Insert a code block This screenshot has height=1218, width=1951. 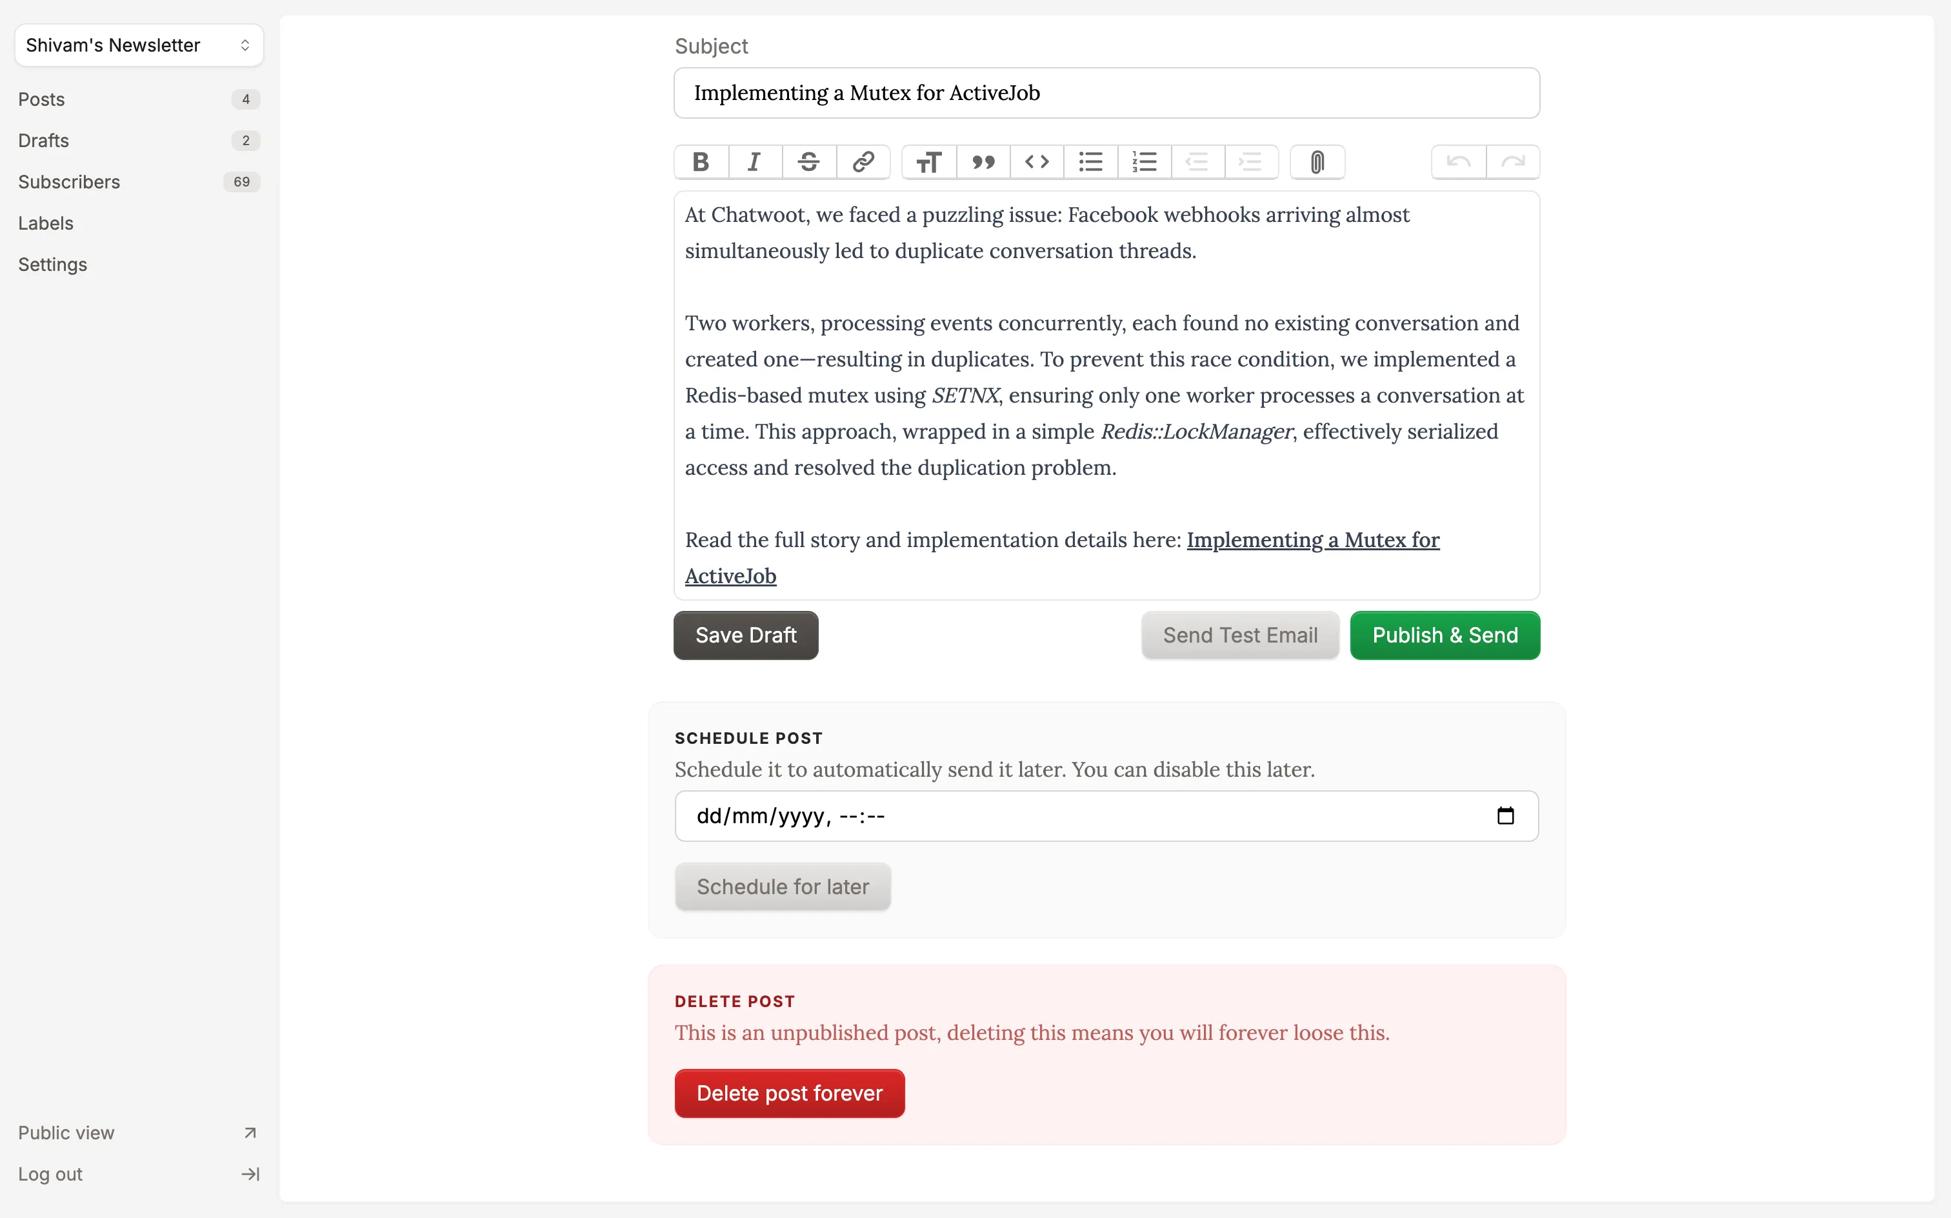click(1037, 161)
